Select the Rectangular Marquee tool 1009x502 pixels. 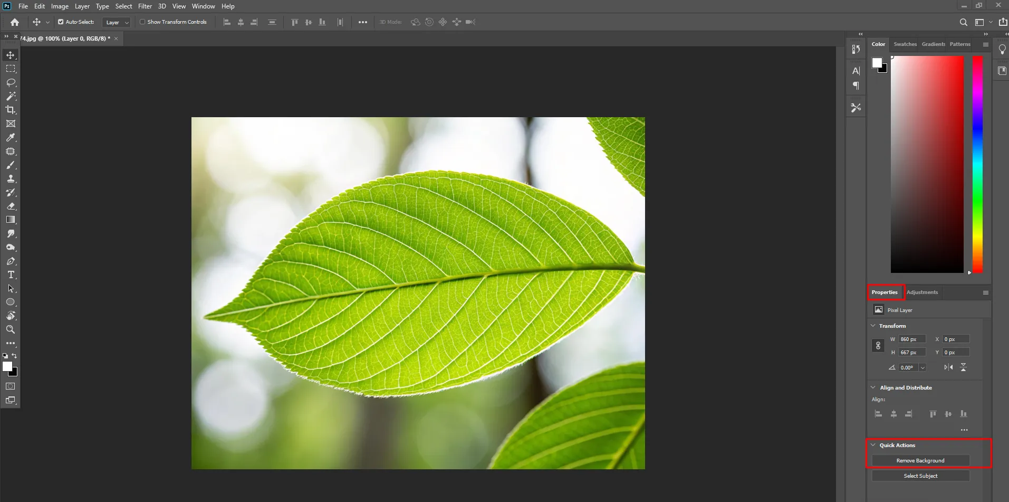click(x=11, y=69)
